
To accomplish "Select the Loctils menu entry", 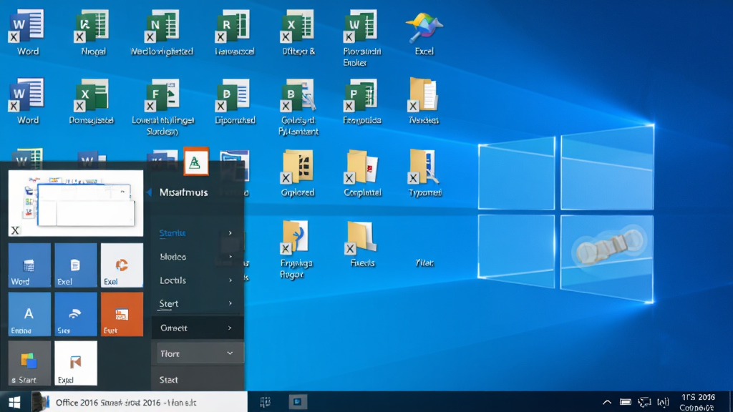I will click(198, 280).
